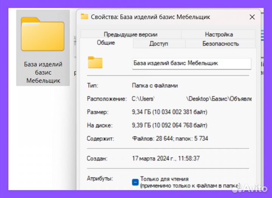Close the Свойства properties dialog
272x198 pixels.
pos(252,17)
